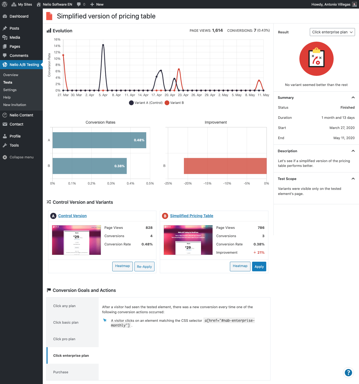This screenshot has height=384, width=359.
Task: Collapse the Summary section
Action: (x=353, y=97)
